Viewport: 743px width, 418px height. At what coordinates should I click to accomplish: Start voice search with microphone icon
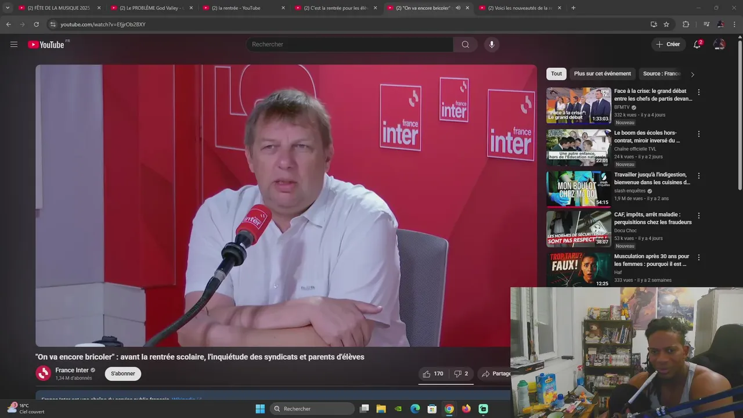[492, 44]
